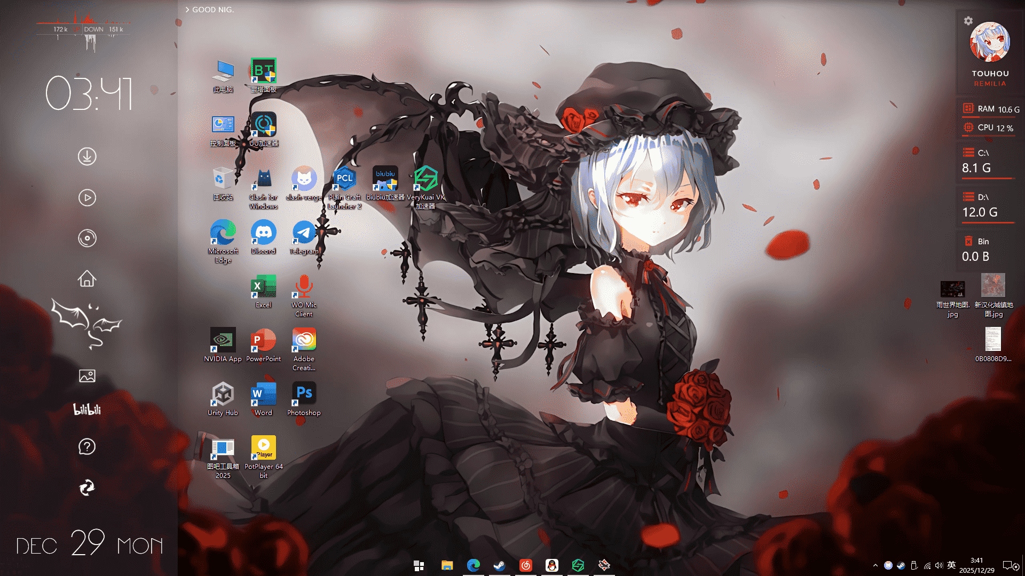Open the settings gear on the system monitor widget
Image resolution: width=1025 pixels, height=576 pixels.
coord(968,21)
